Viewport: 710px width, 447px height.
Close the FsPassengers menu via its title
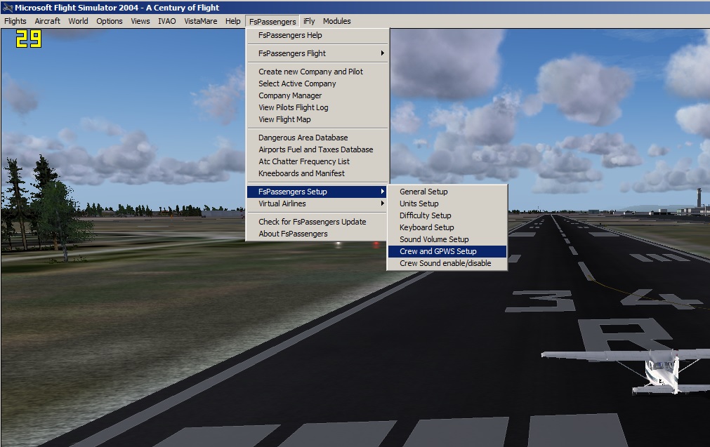(x=272, y=22)
